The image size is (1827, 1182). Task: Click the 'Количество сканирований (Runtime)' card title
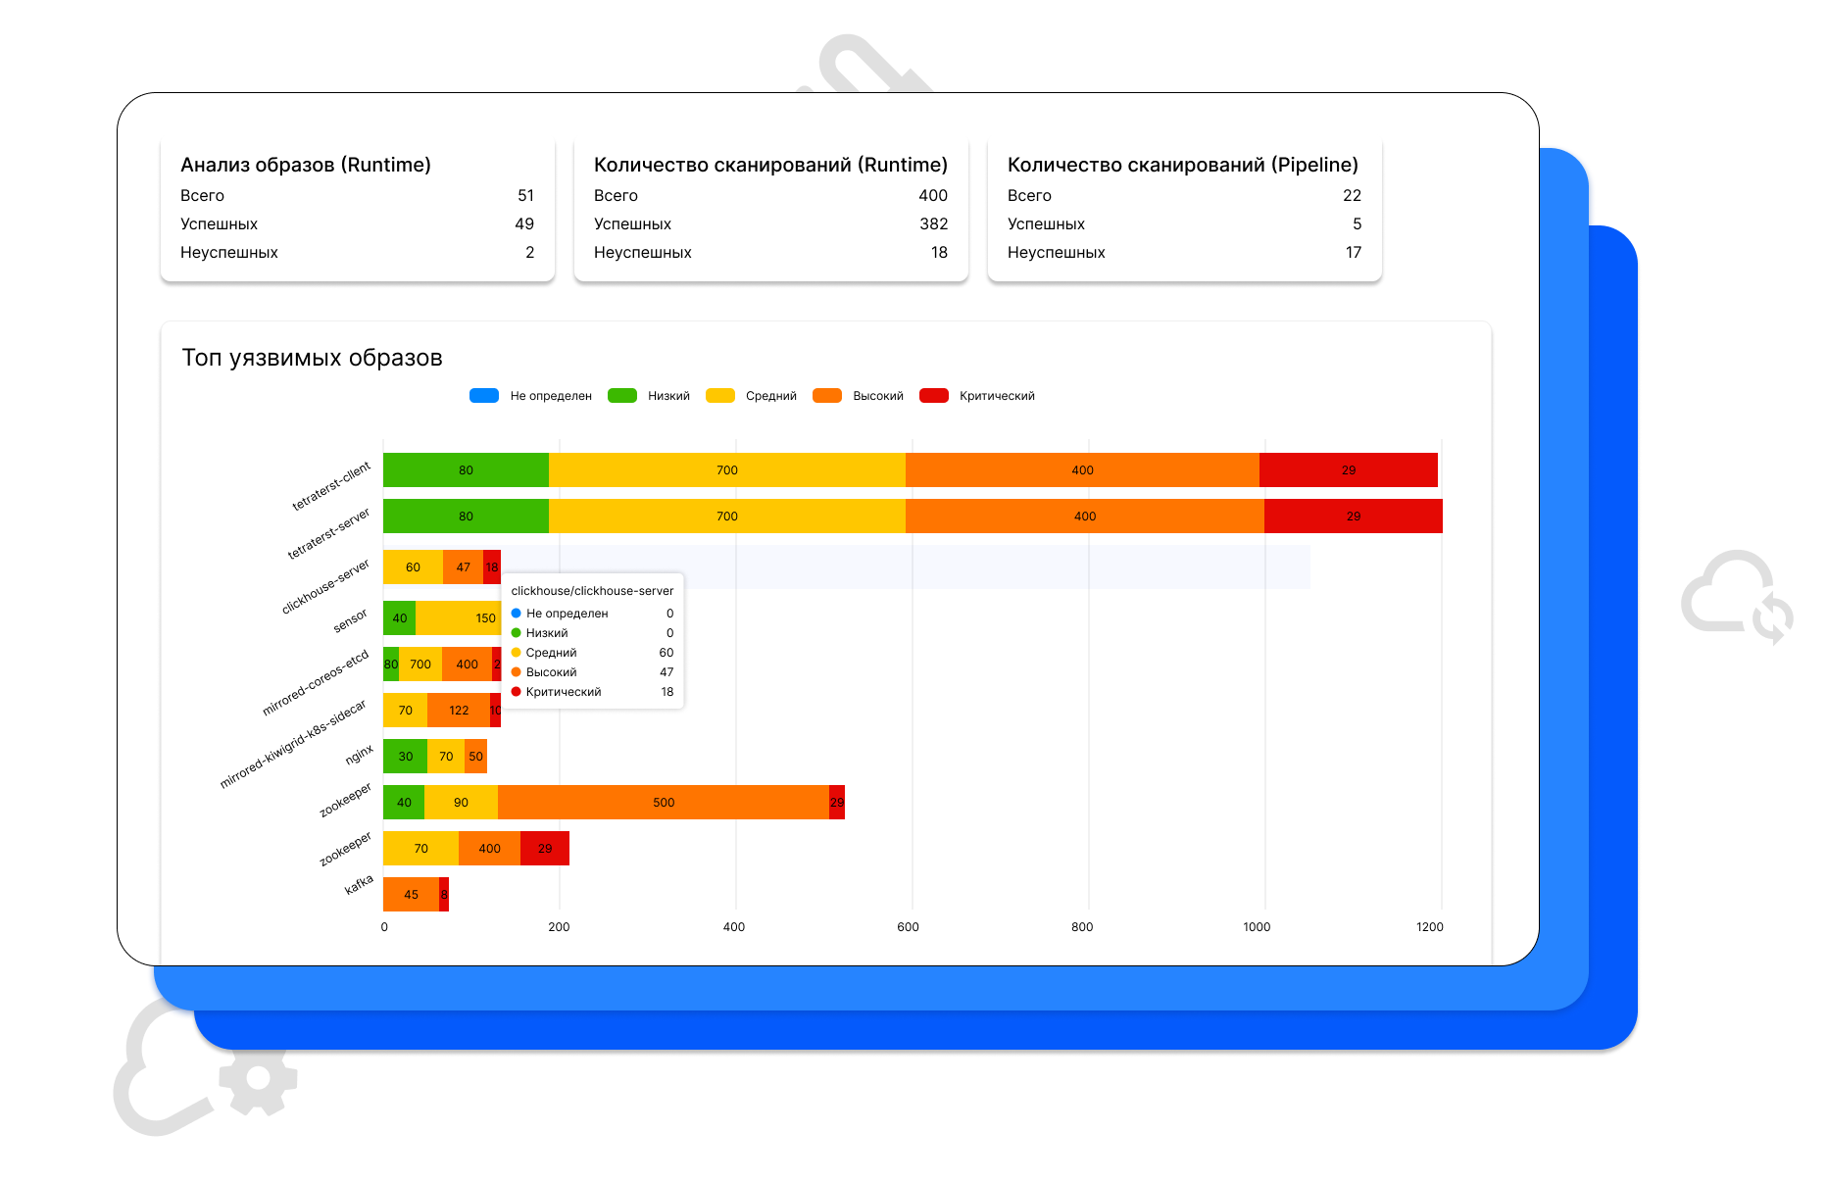click(770, 165)
